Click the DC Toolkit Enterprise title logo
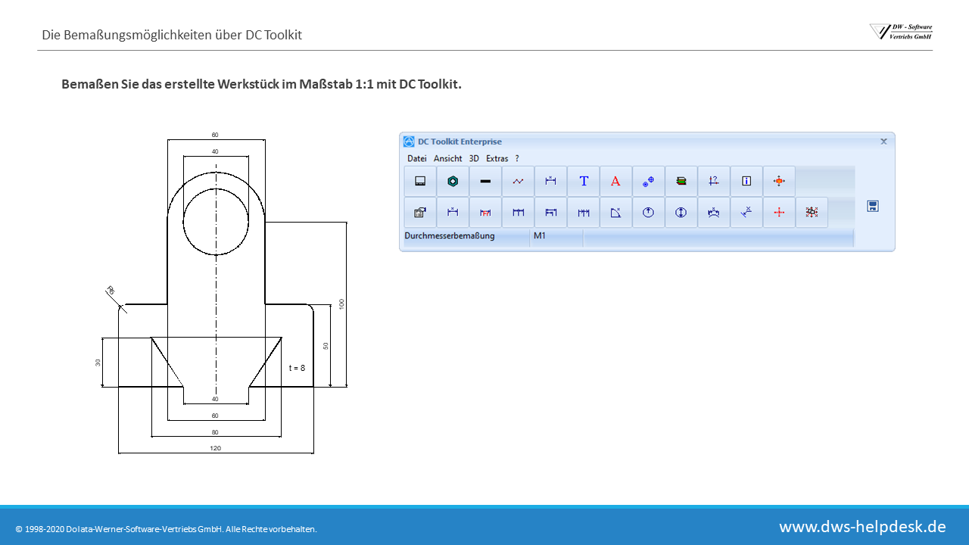969x545 pixels. [409, 142]
